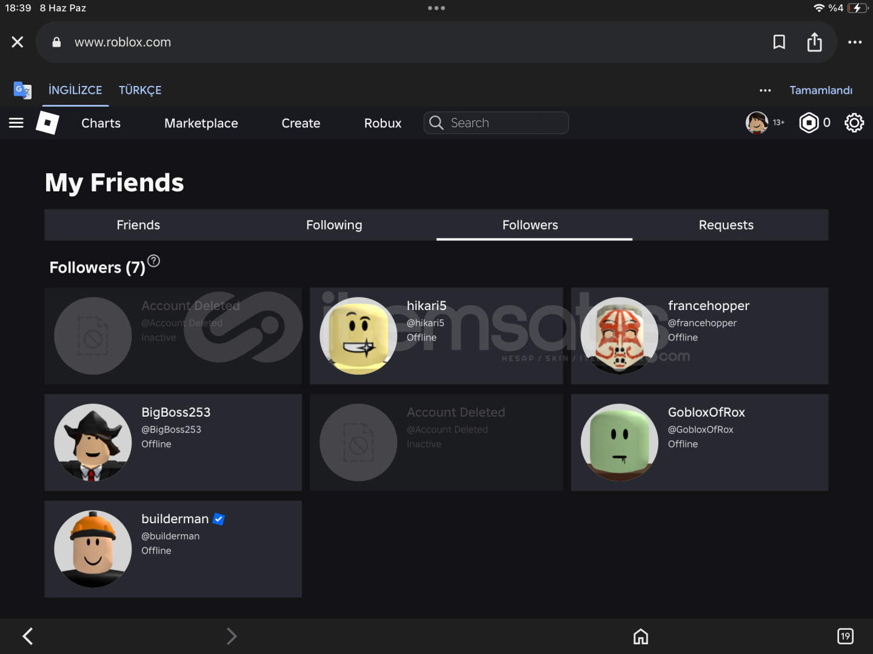873x654 pixels.
Task: Open hikari5 avatar thumbnail
Action: [358, 335]
